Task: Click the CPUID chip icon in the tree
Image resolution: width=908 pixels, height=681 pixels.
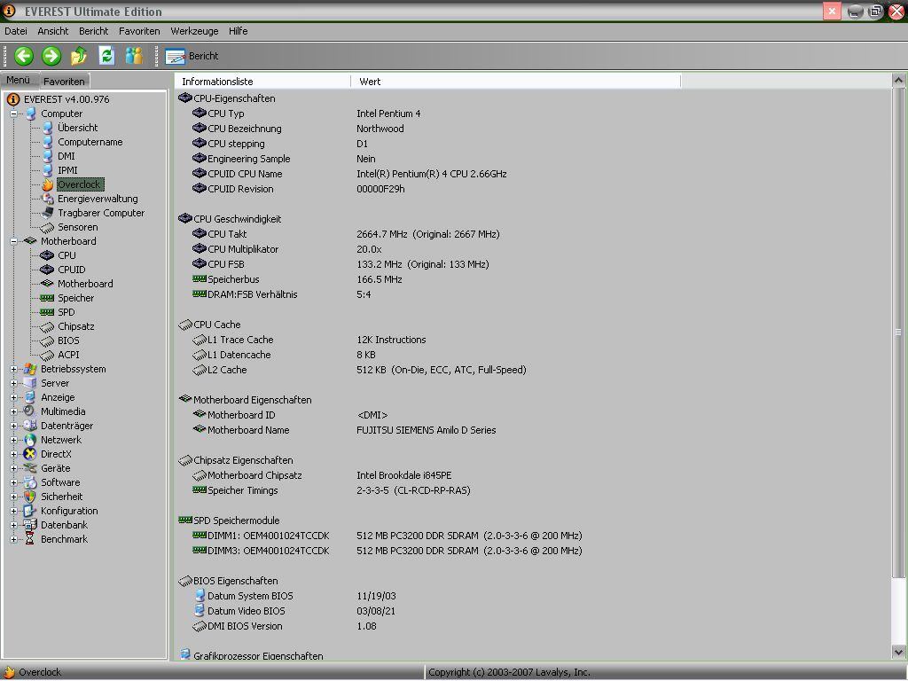Action: tap(47, 270)
